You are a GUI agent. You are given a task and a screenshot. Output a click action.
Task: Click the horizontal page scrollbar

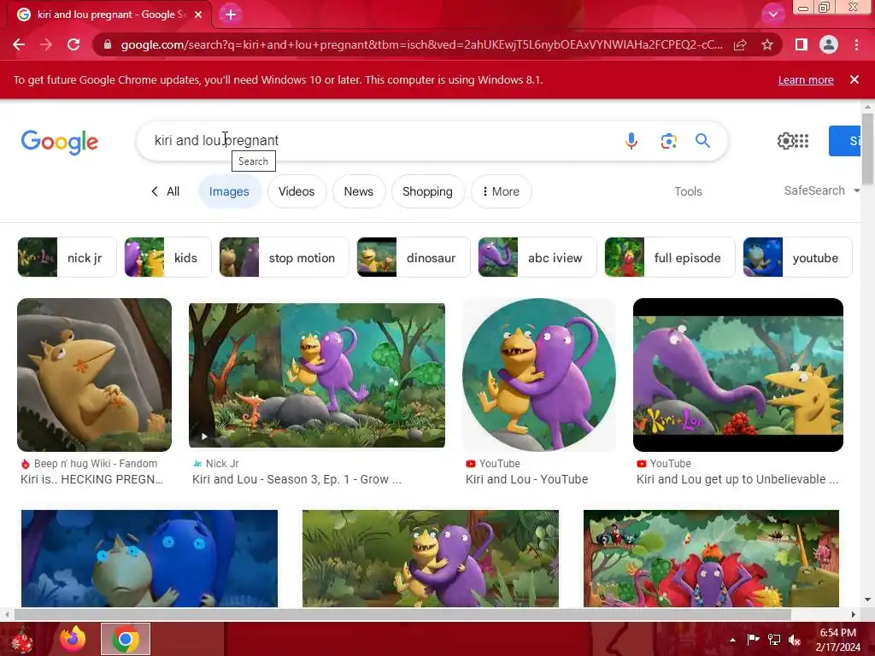pyautogui.click(x=402, y=614)
